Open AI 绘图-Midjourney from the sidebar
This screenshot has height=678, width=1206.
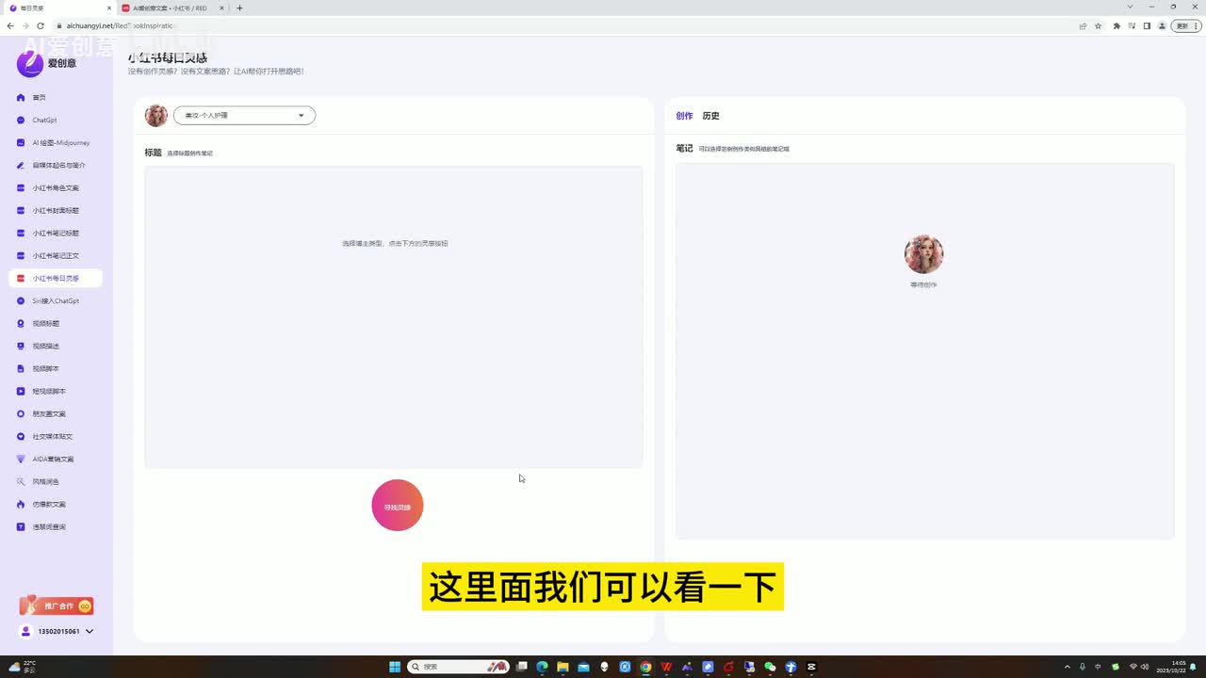21,143
